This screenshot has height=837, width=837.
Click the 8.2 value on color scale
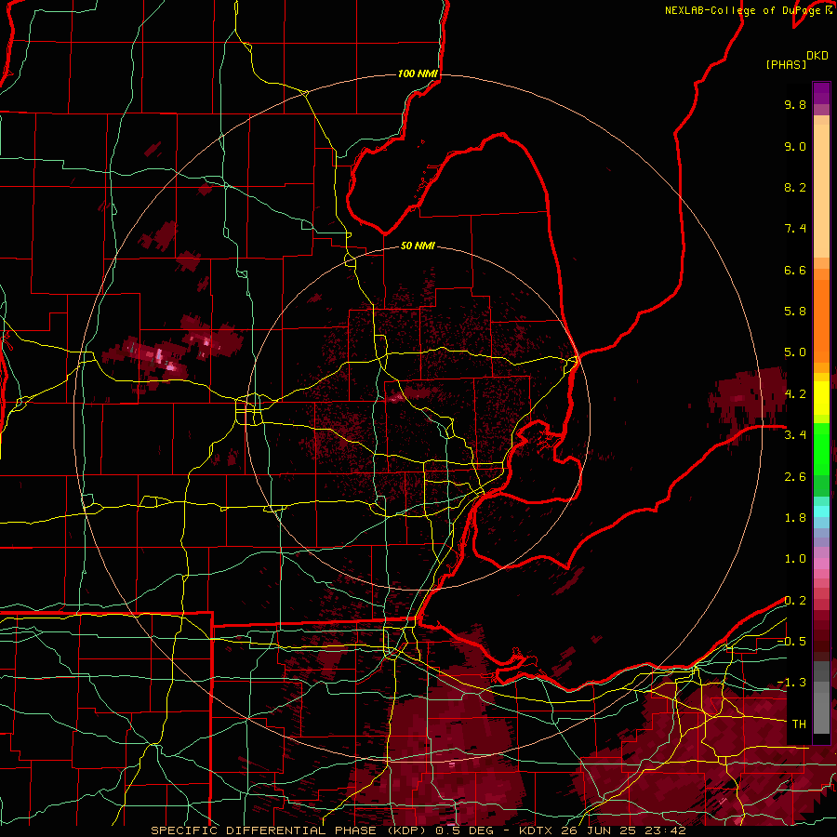(x=795, y=187)
